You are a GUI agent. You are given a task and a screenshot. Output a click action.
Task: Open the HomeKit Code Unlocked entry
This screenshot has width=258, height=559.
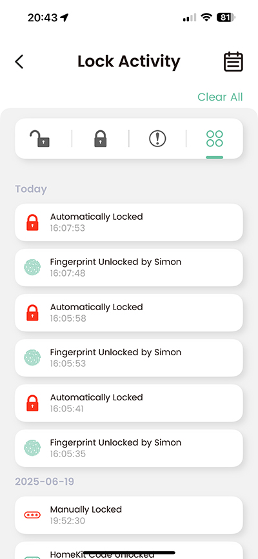point(129,551)
